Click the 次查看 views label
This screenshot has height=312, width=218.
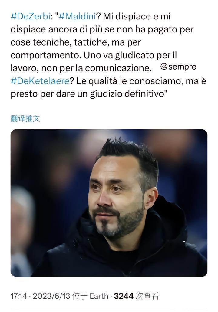pyautogui.click(x=147, y=296)
